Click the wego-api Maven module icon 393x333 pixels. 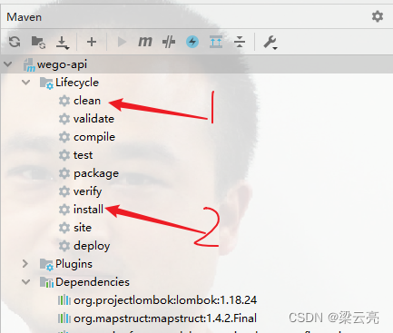pyautogui.click(x=29, y=64)
